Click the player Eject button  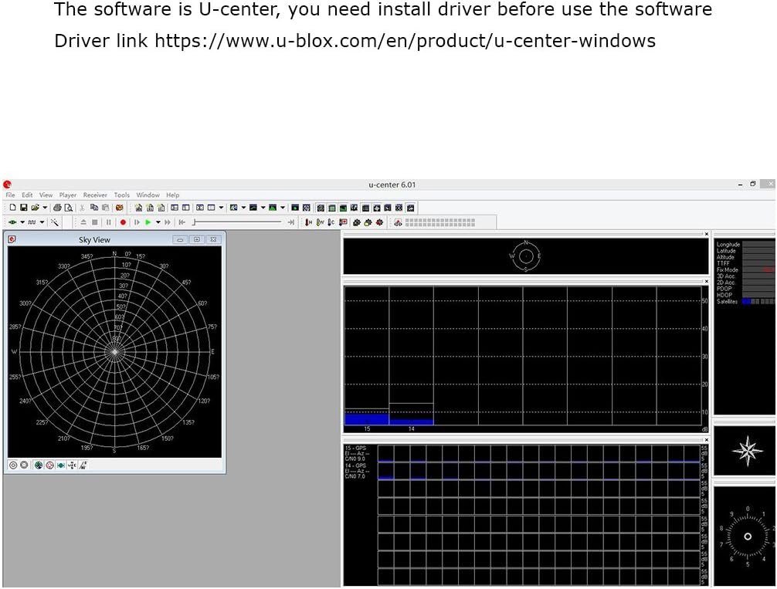click(83, 222)
